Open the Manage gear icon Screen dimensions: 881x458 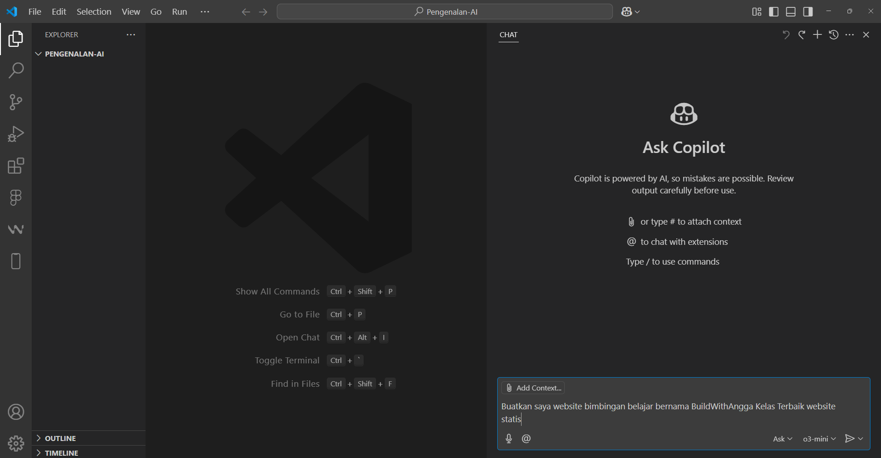point(16,444)
